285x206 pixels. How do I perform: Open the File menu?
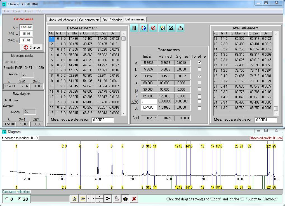tap(6, 11)
